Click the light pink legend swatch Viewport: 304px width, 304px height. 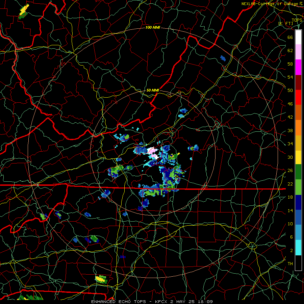(298, 52)
